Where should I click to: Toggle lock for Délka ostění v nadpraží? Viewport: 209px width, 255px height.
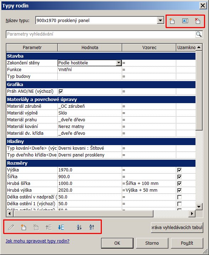[179, 197]
